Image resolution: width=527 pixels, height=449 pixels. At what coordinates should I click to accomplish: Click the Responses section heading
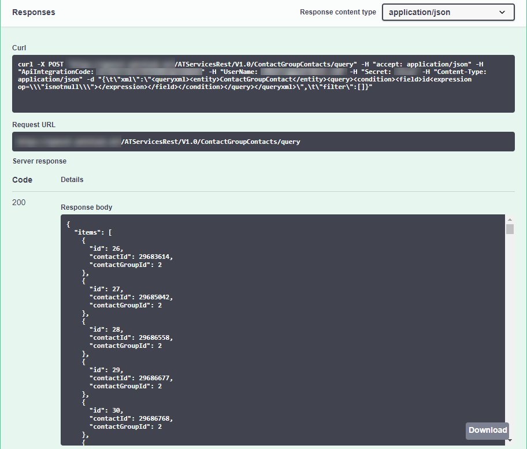(33, 12)
